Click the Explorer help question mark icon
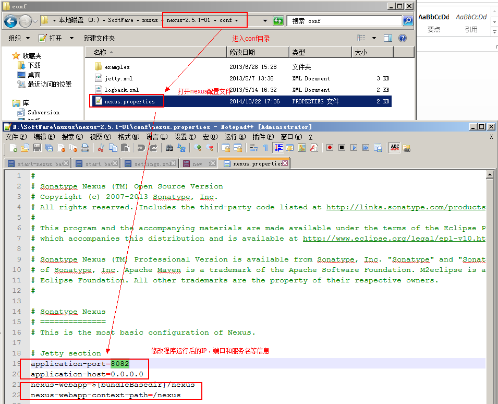 tap(403, 38)
